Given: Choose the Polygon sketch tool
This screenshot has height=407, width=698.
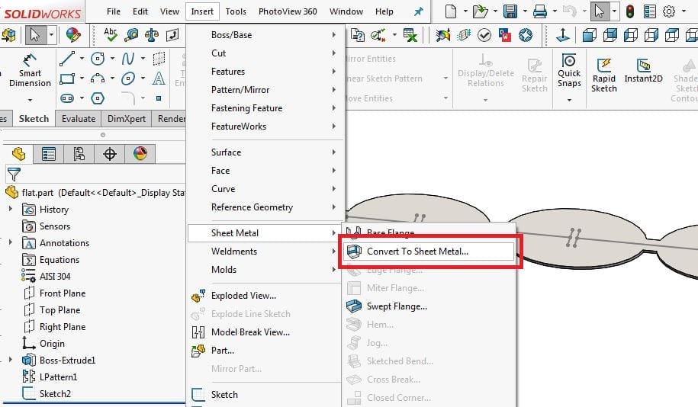Looking at the screenshot, I should [x=98, y=98].
